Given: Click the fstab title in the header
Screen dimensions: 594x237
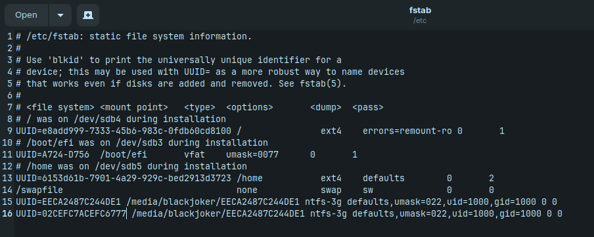Looking at the screenshot, I should tap(420, 11).
